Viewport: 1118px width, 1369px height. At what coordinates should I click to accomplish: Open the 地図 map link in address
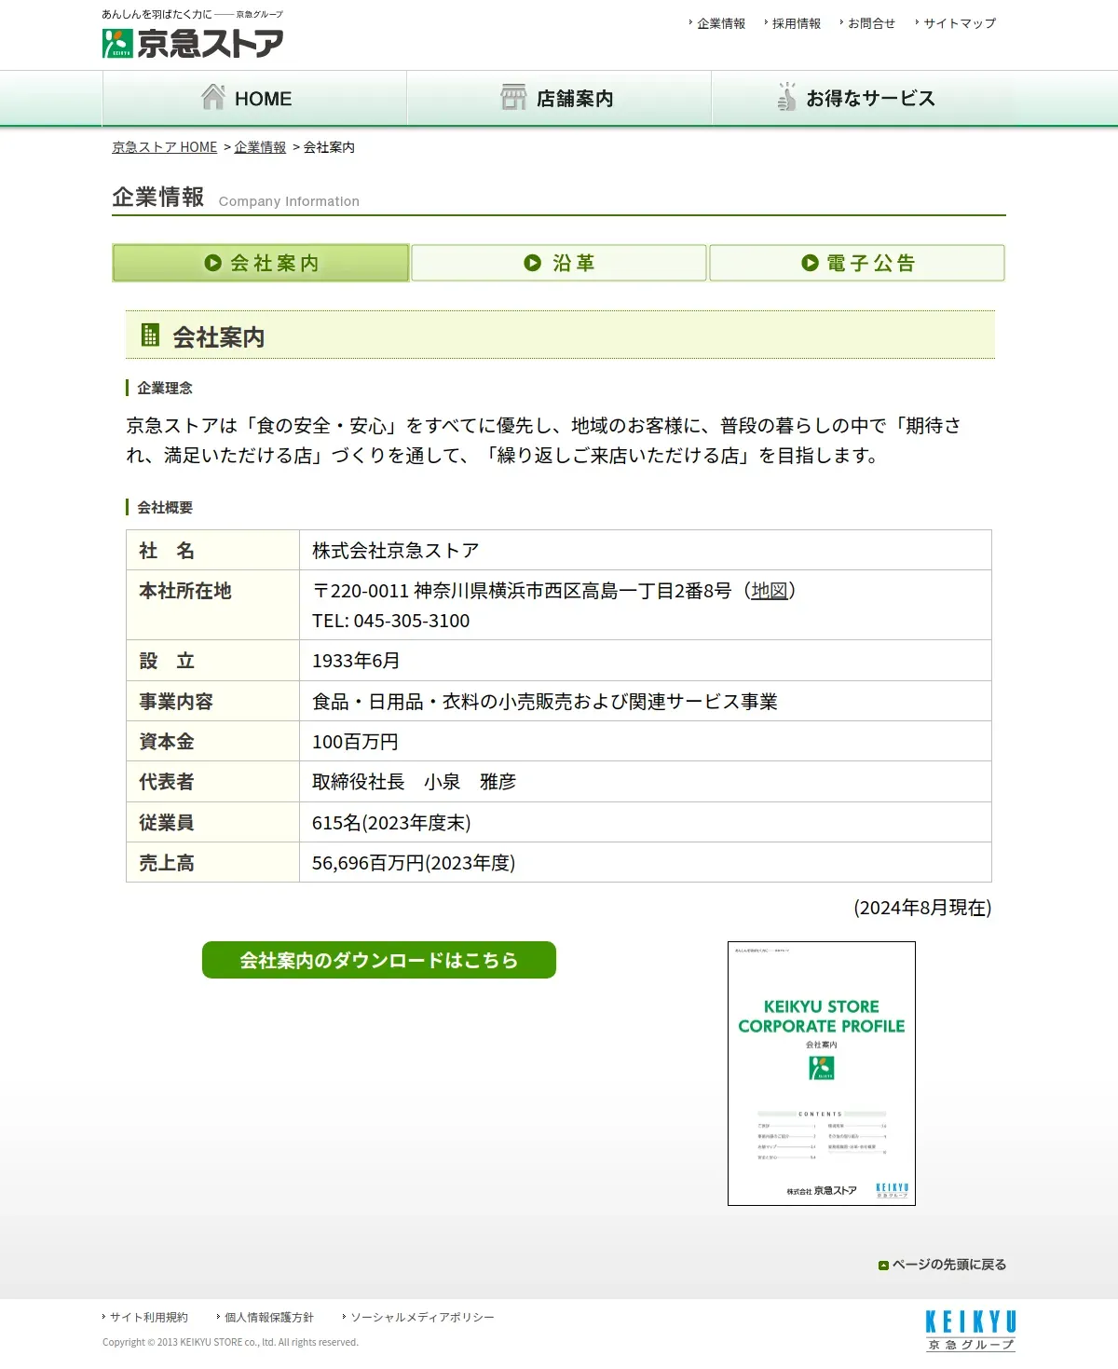770,591
